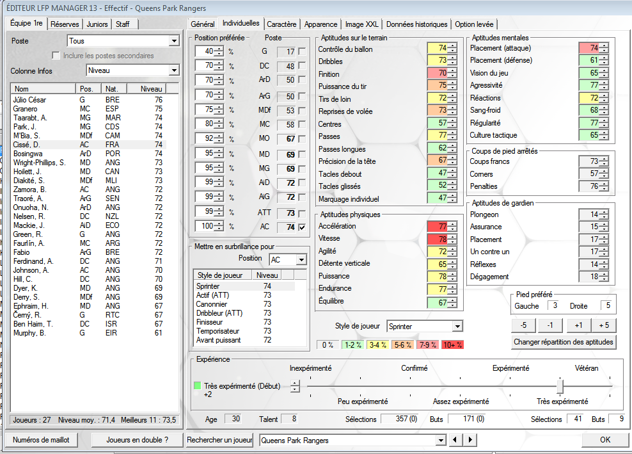Open the Option levée tab
The width and height of the screenshot is (632, 454).
475,24
